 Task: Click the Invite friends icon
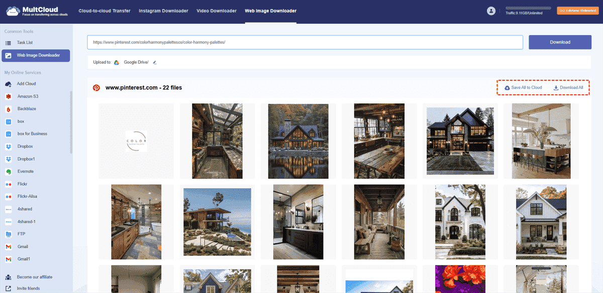9,288
